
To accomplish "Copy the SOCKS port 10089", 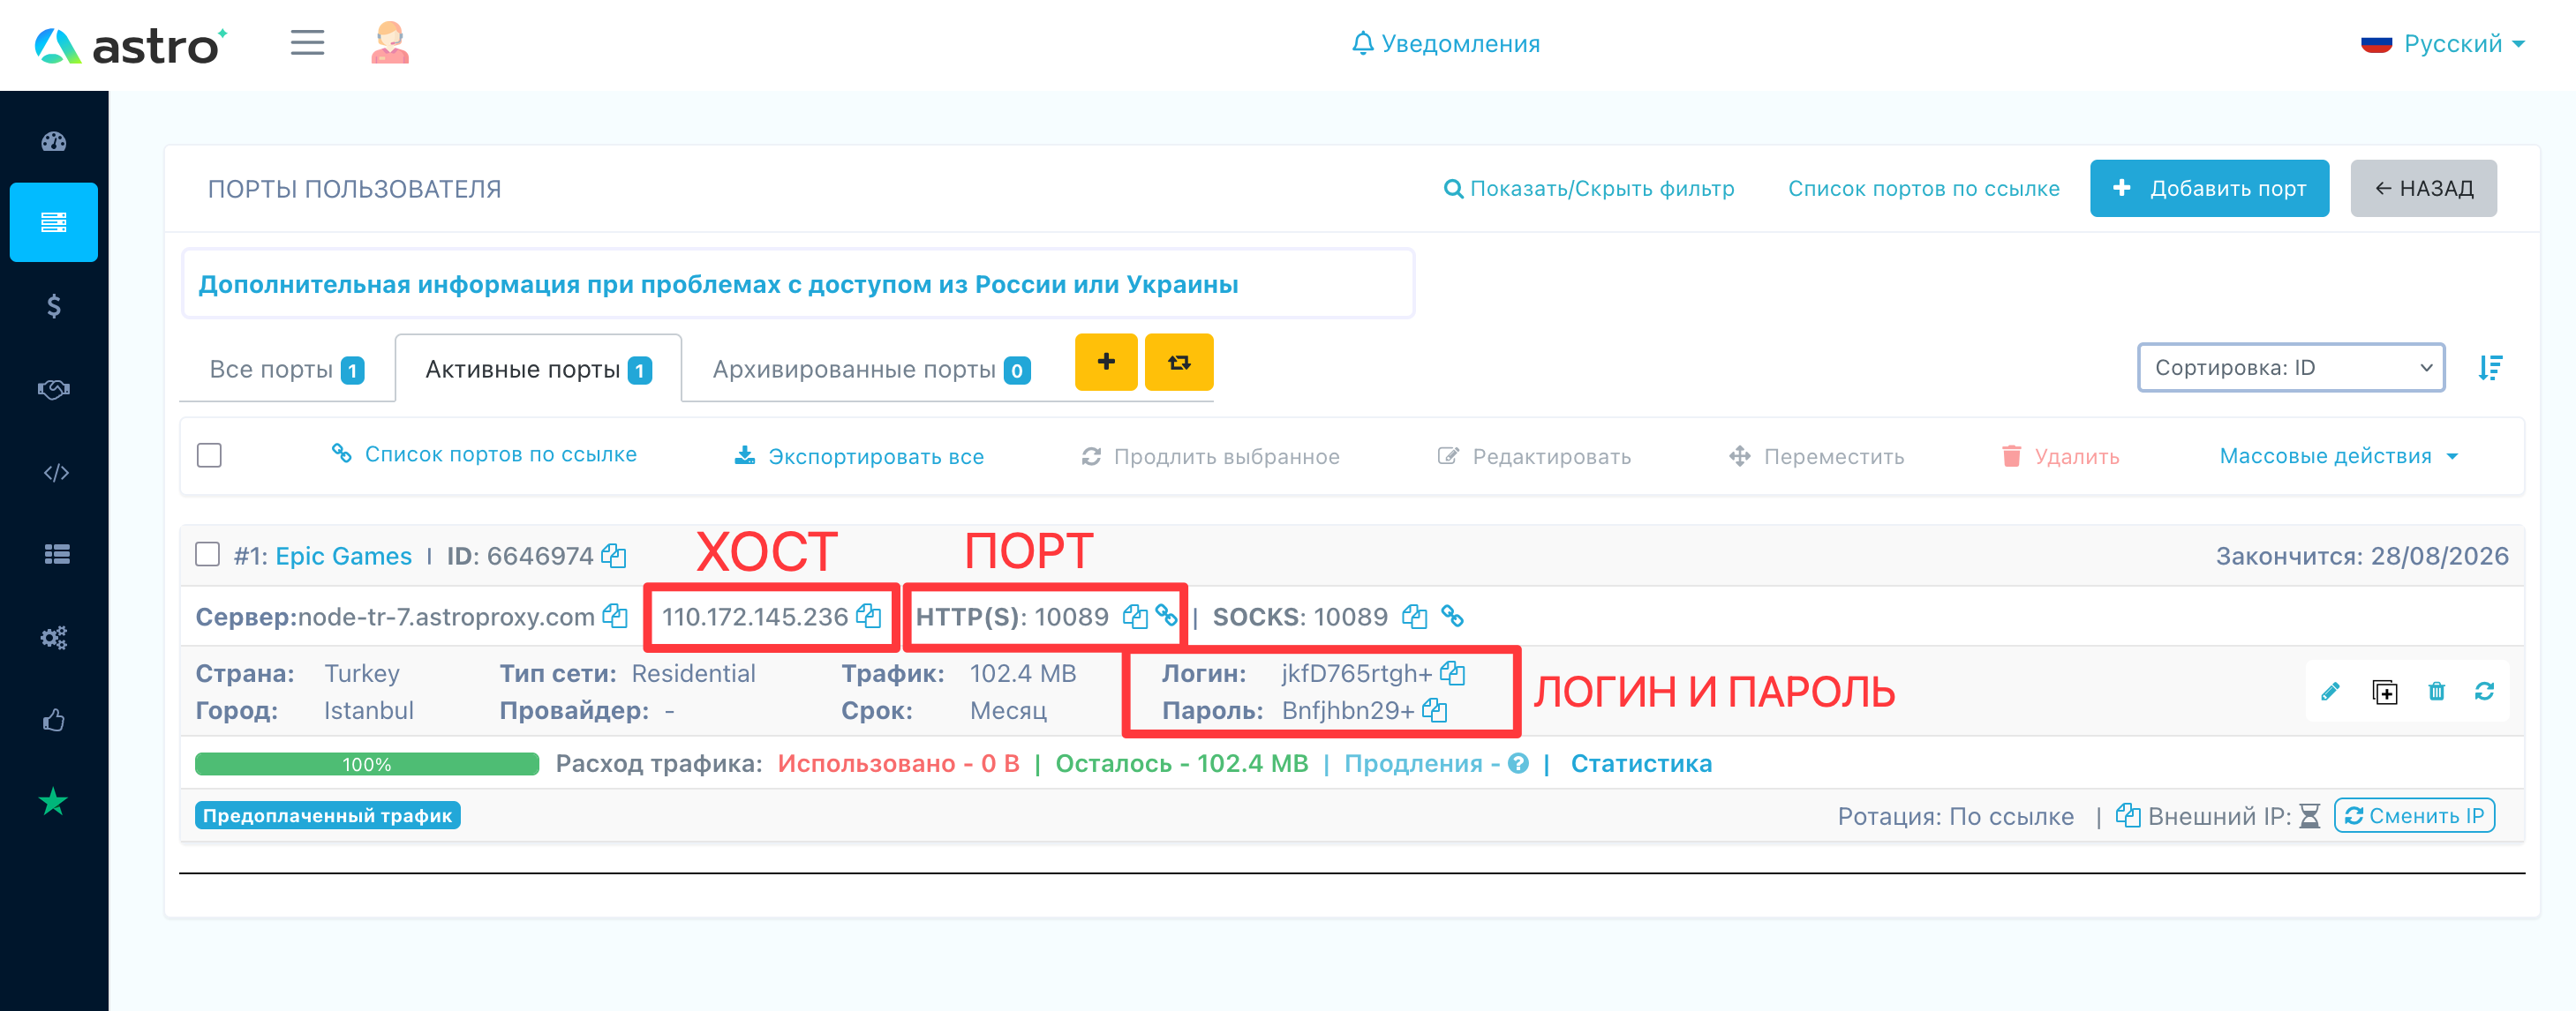I will pyautogui.click(x=1414, y=617).
